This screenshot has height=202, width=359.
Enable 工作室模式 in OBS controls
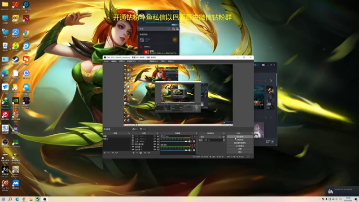[x=240, y=146]
